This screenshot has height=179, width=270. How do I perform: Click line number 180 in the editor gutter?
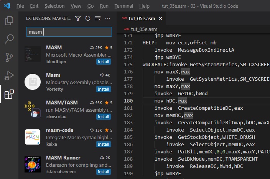pyautogui.click(x=128, y=101)
